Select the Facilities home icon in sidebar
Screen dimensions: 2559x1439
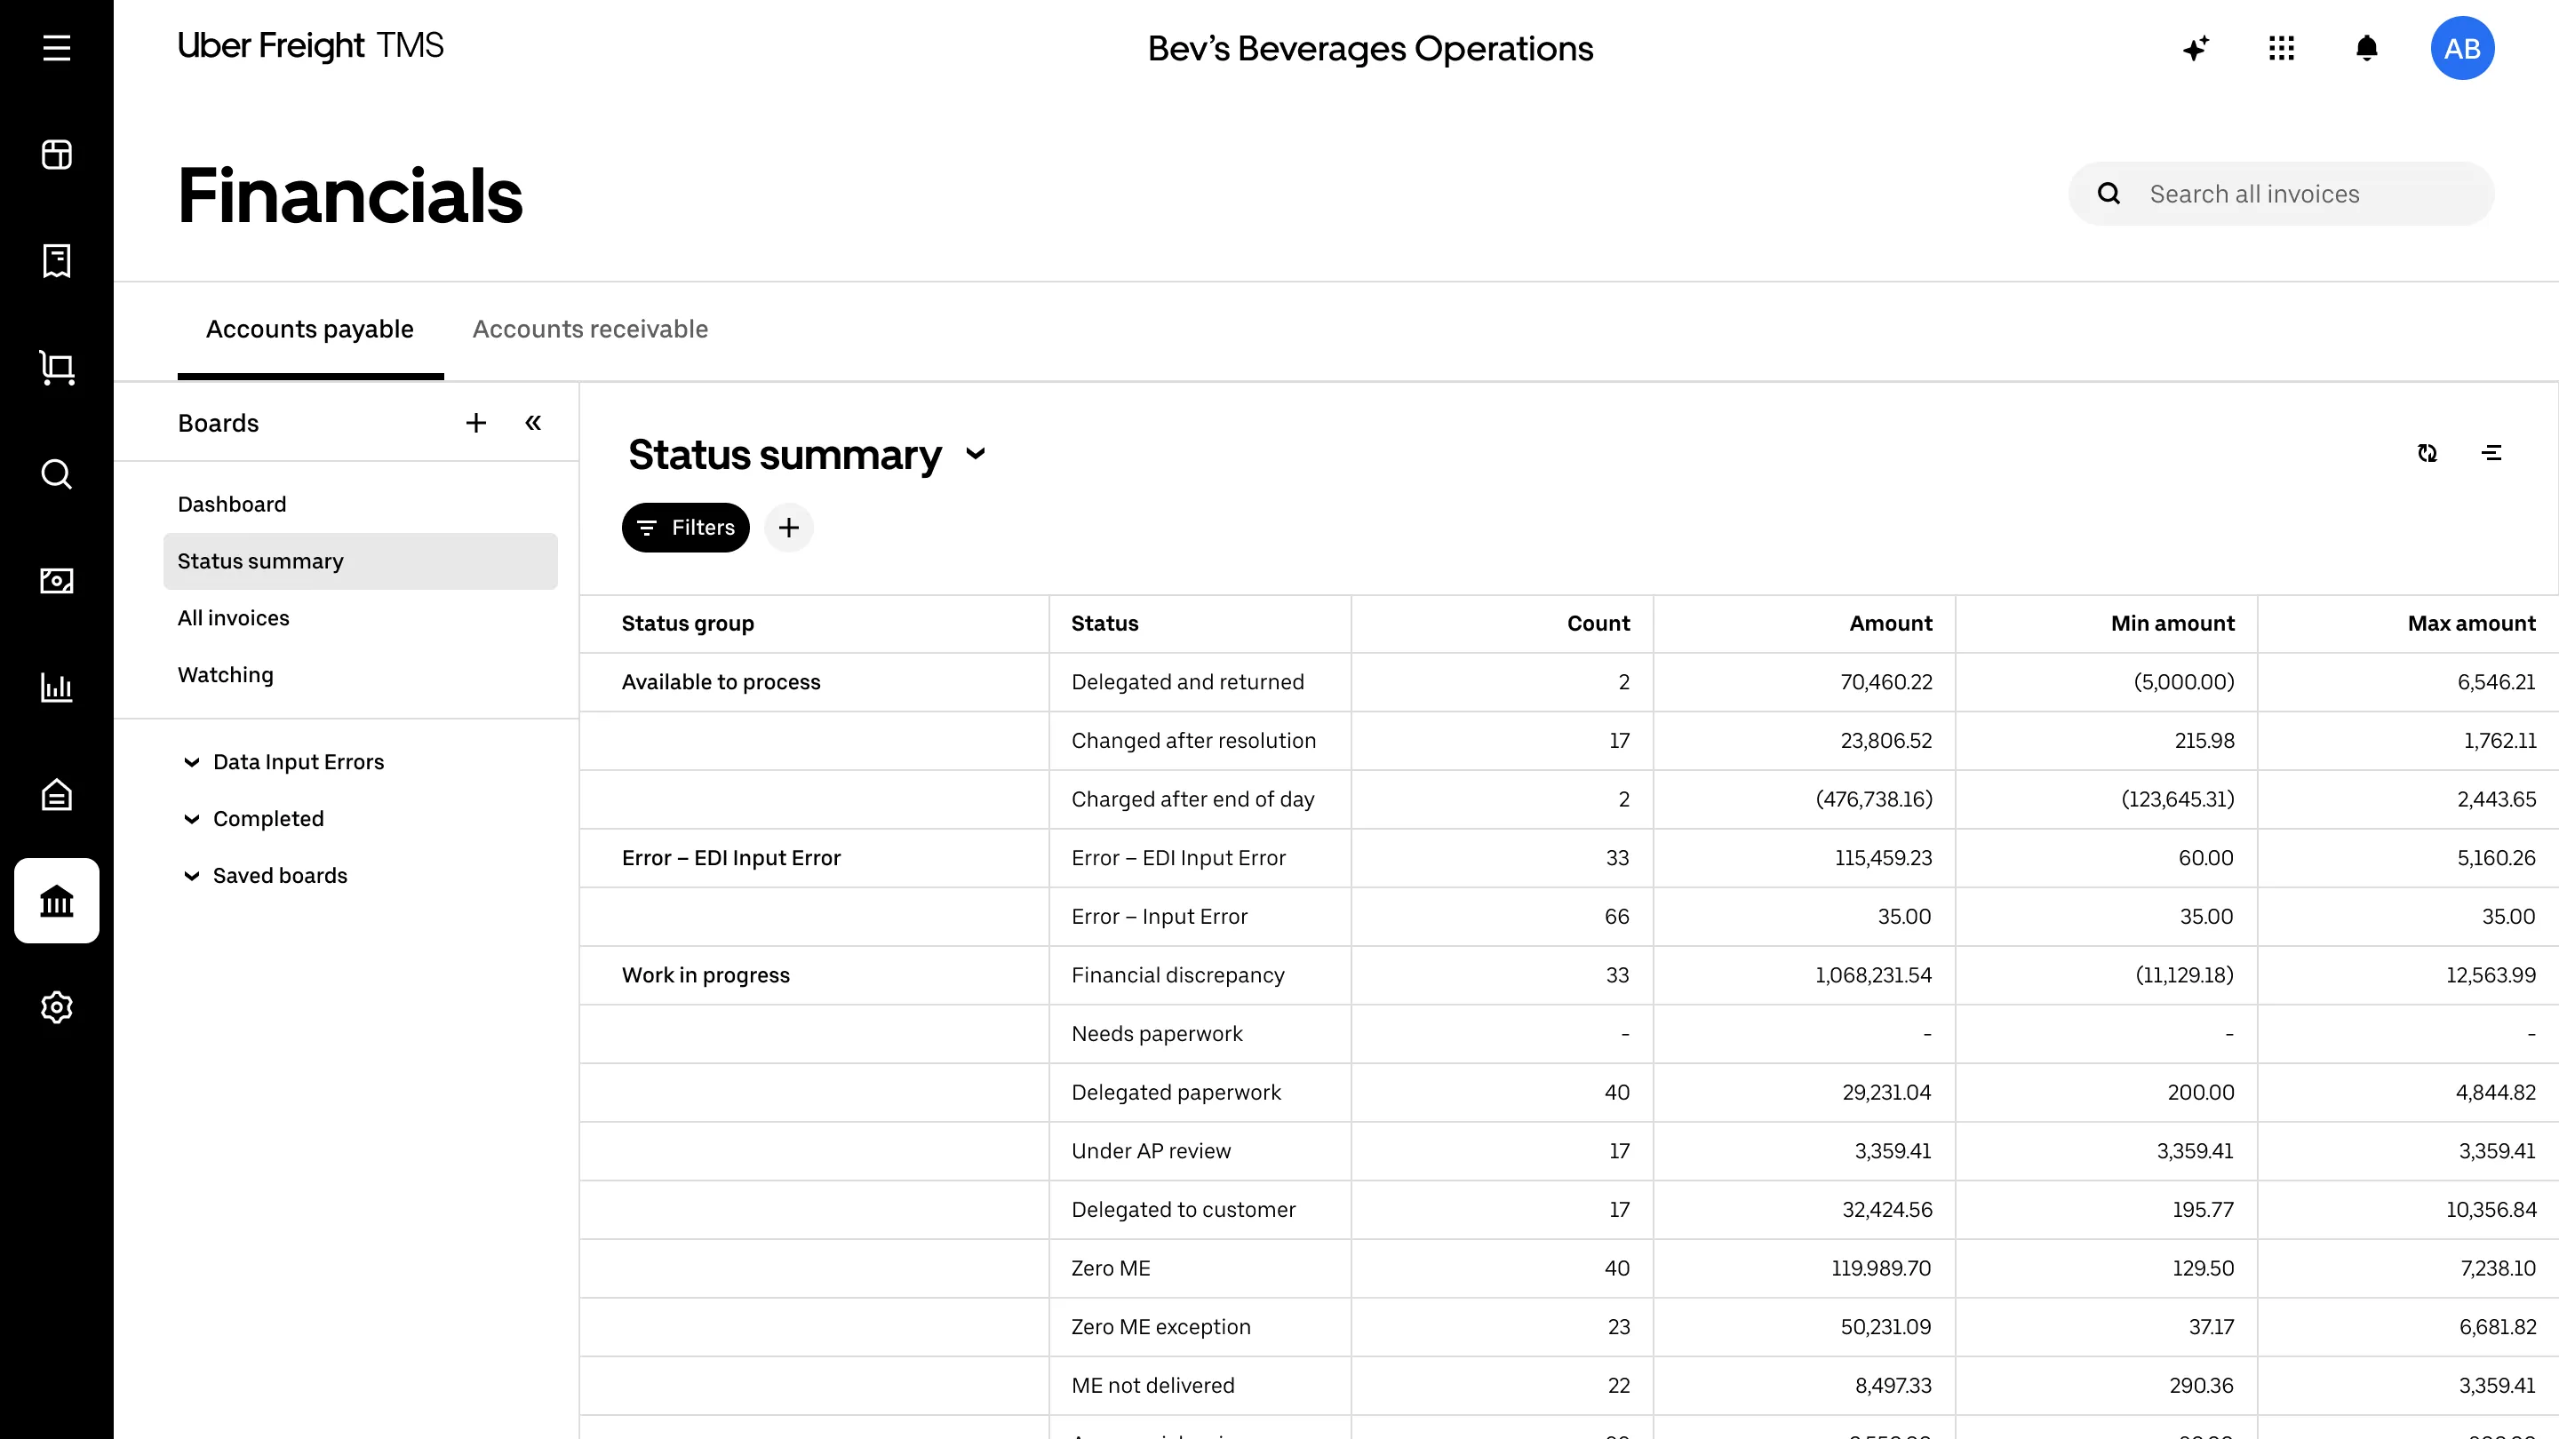pos(57,794)
